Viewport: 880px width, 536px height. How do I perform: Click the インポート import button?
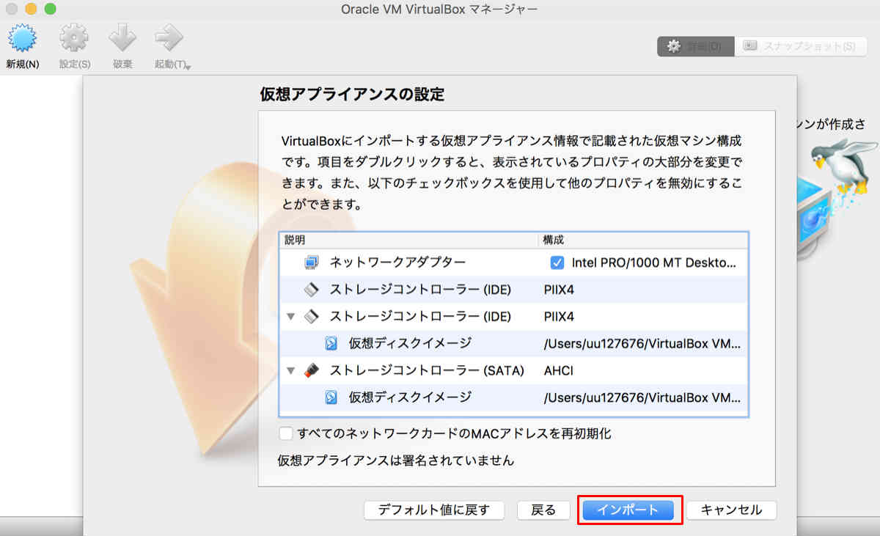click(x=628, y=510)
